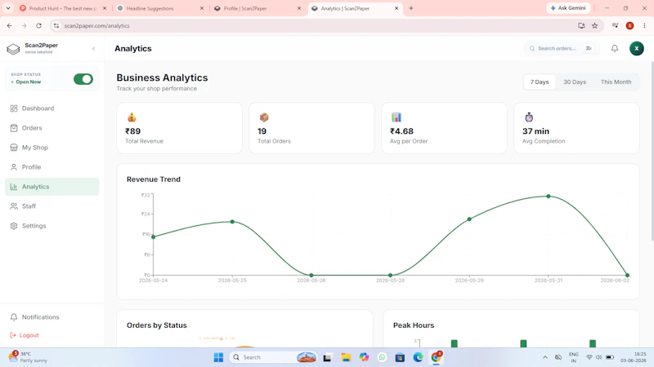Click the 2026-05-24 revenue data point
Viewport: 654px width, 367px height.
154,237
